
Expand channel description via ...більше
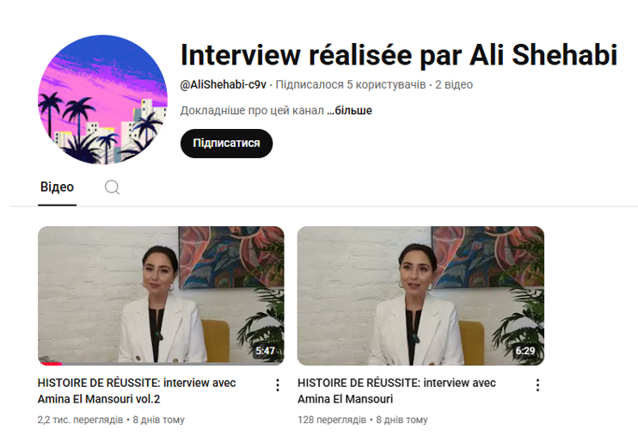(x=349, y=111)
